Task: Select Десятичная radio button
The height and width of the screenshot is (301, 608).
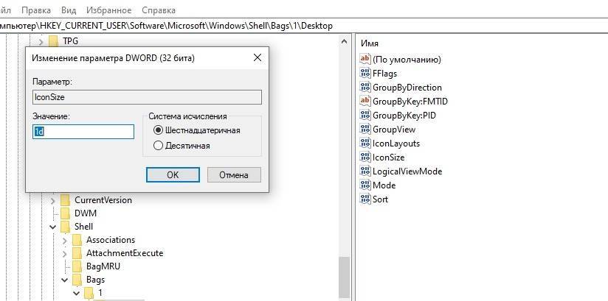Action: click(x=158, y=146)
